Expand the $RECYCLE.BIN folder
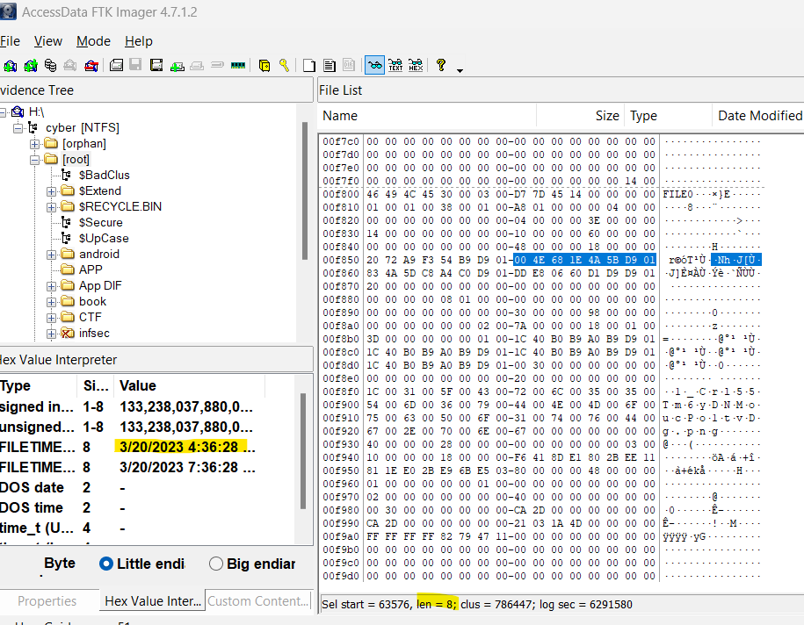Screen dimensions: 804x625 pos(51,207)
